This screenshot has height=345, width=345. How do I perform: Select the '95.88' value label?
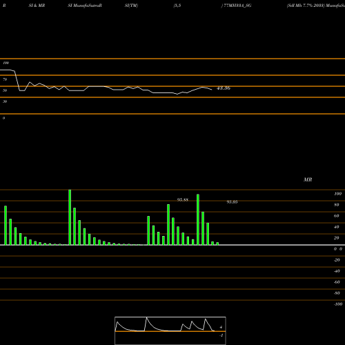tap(183, 199)
